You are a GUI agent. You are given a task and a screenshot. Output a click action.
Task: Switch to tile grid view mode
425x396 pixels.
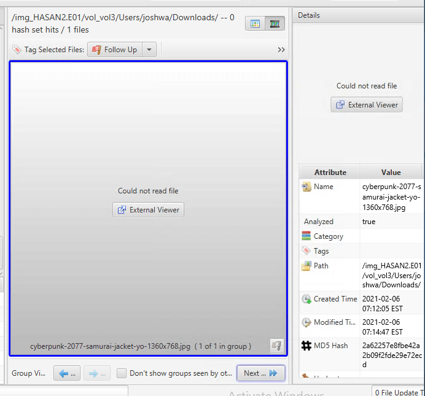(x=255, y=24)
